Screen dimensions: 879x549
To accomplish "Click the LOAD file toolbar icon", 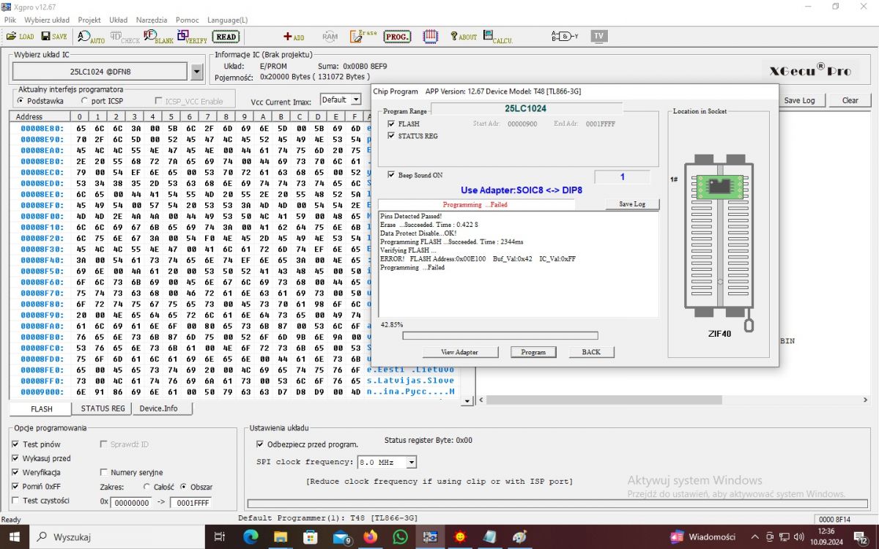I will click(x=20, y=36).
